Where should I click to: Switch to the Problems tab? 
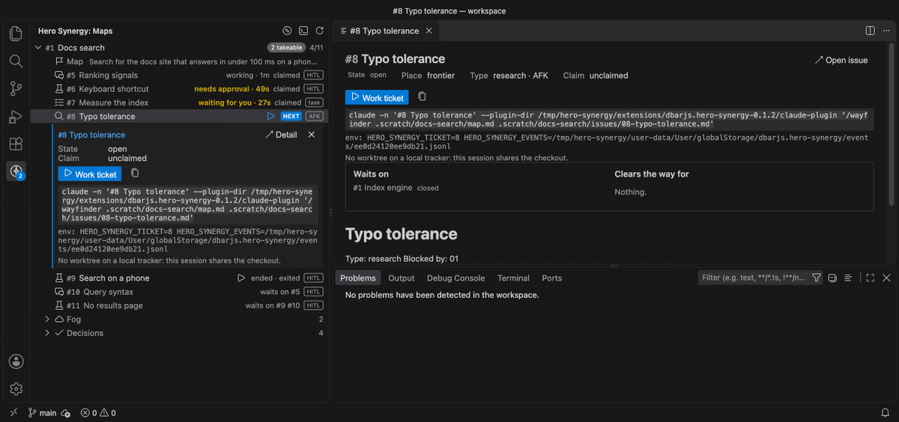click(357, 278)
